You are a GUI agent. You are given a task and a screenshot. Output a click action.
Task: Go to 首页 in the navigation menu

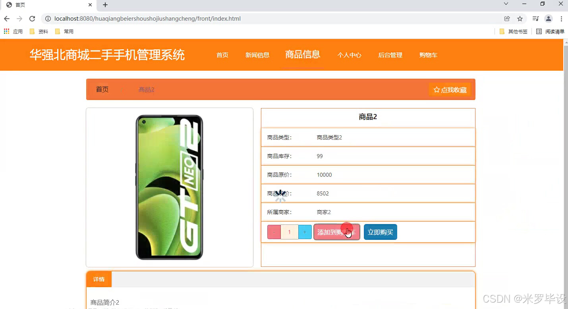222,55
